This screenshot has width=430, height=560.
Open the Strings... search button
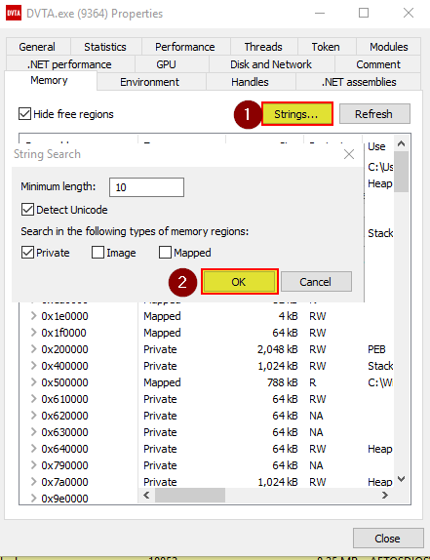(296, 114)
